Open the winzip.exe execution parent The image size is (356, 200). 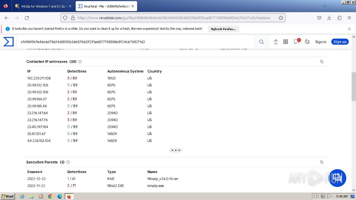[155, 186]
